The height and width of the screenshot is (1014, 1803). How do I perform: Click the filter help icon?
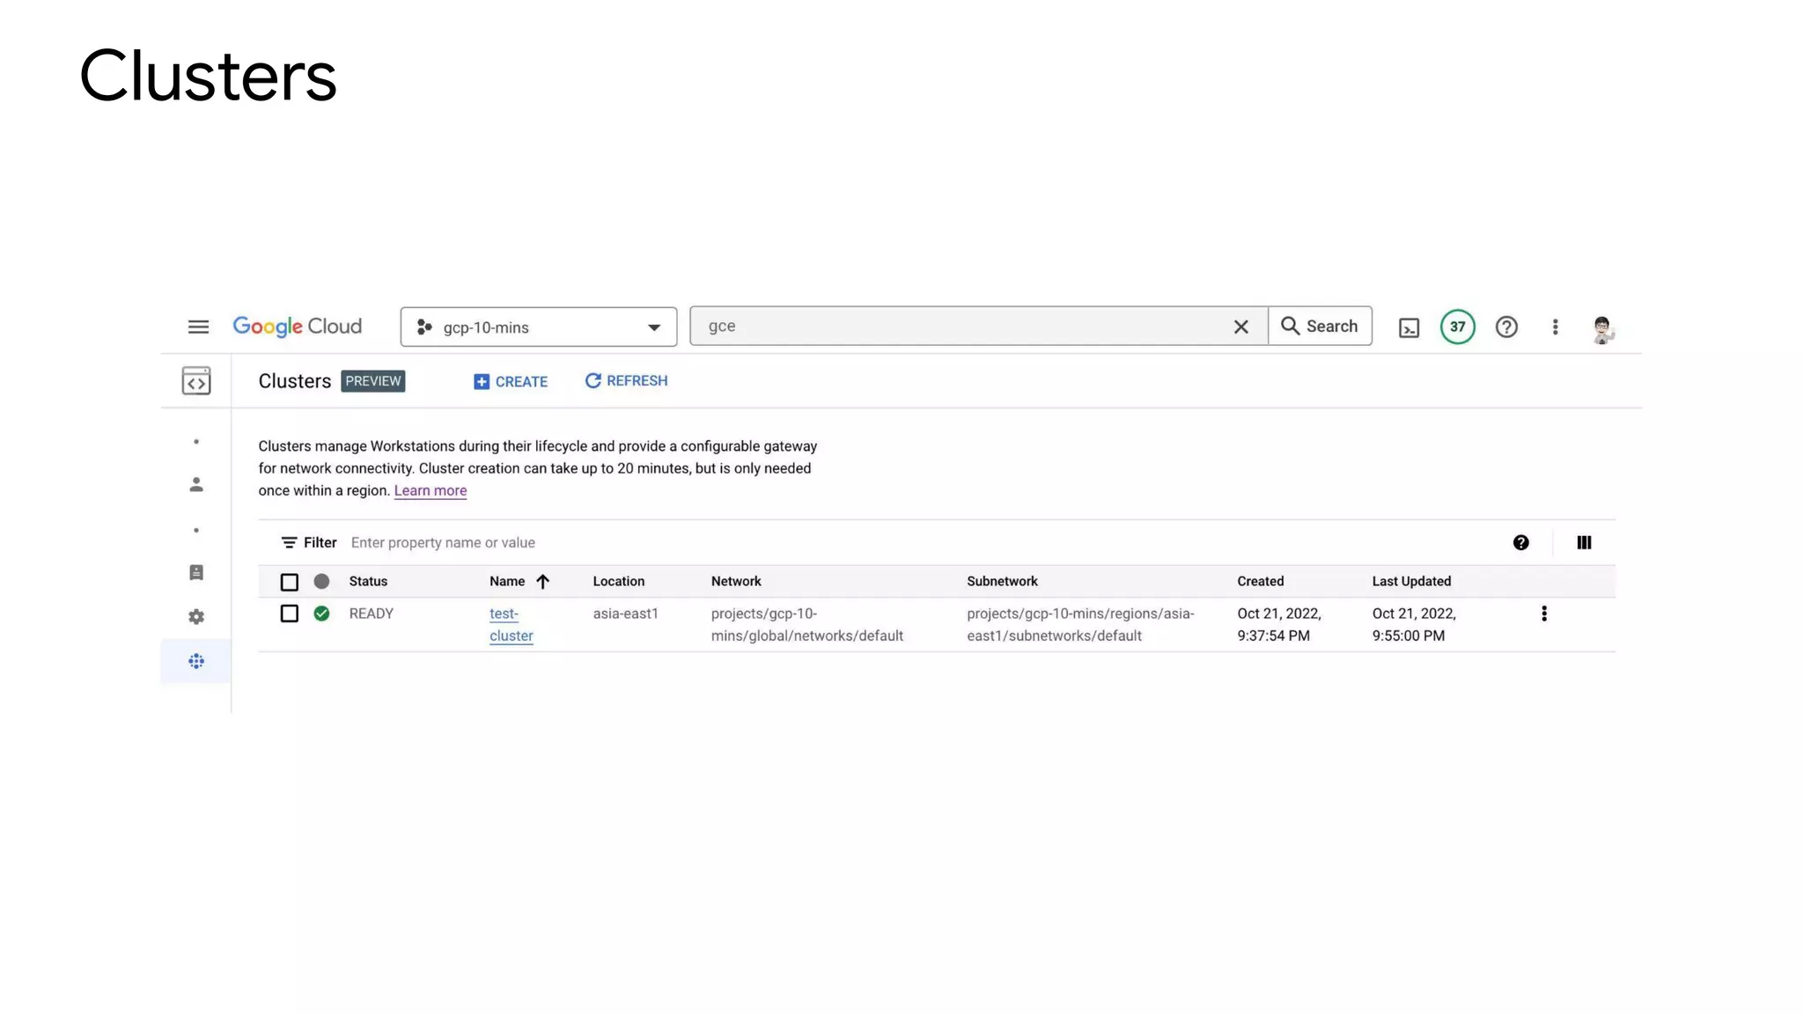(1520, 542)
